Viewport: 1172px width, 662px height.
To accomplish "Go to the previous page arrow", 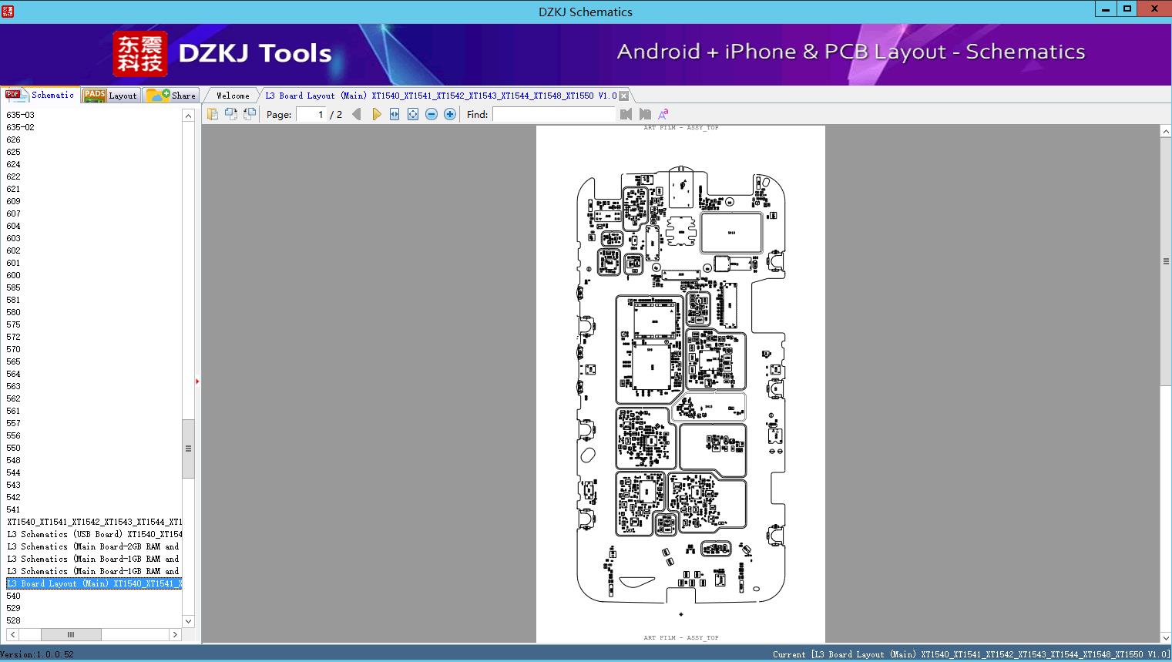I will tap(357, 114).
